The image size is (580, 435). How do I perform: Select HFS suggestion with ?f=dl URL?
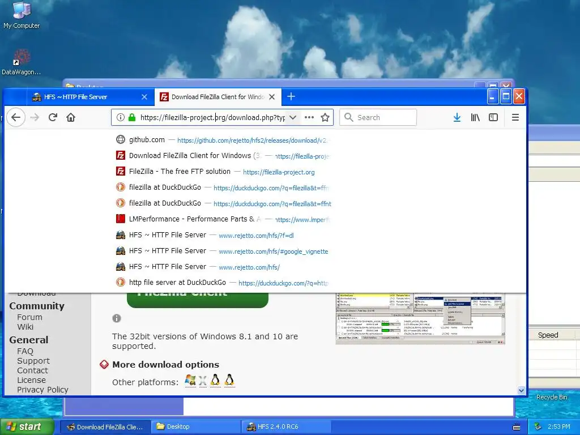coord(222,235)
